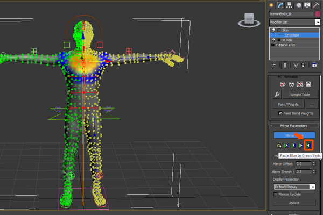Open the Default Display projection dropdown
The width and height of the screenshot is (323, 215).
click(x=294, y=187)
